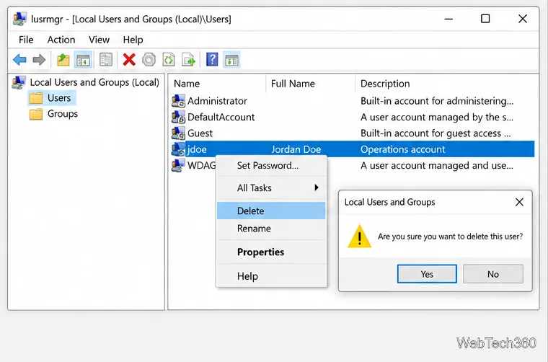Screen dimensions: 548x362
Task: Expand the All Tasks submenu arrow
Action: [x=317, y=187]
